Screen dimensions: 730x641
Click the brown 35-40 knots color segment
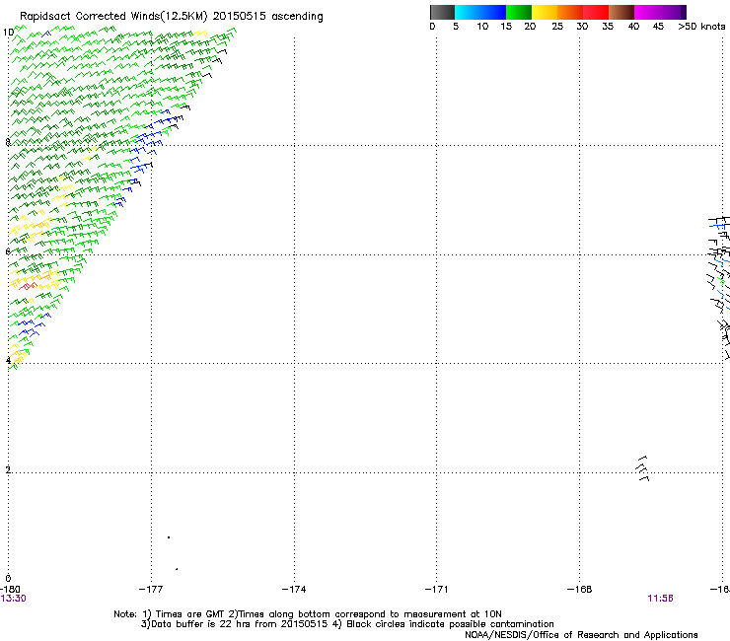(621, 12)
